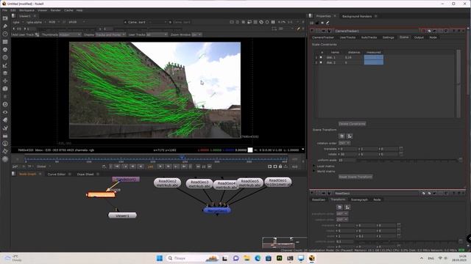Open the User Tracks dropdown
The image size is (471, 264).
157,34
